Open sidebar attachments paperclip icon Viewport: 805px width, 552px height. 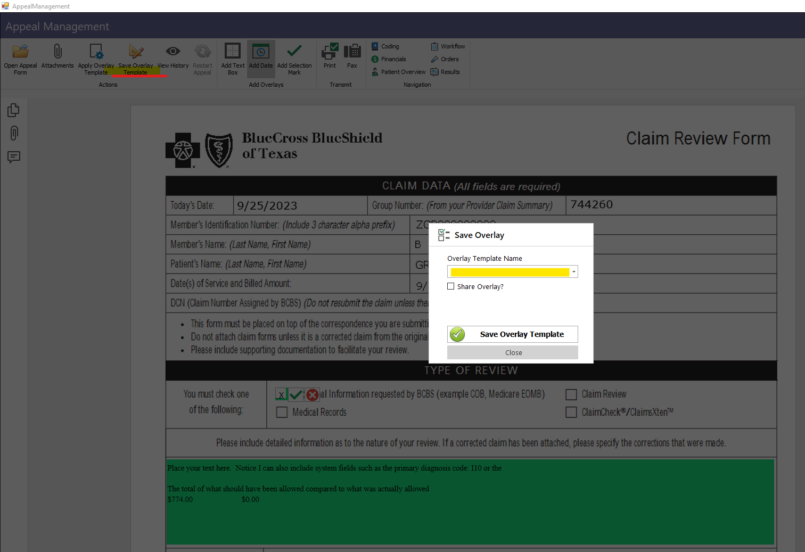coord(14,133)
